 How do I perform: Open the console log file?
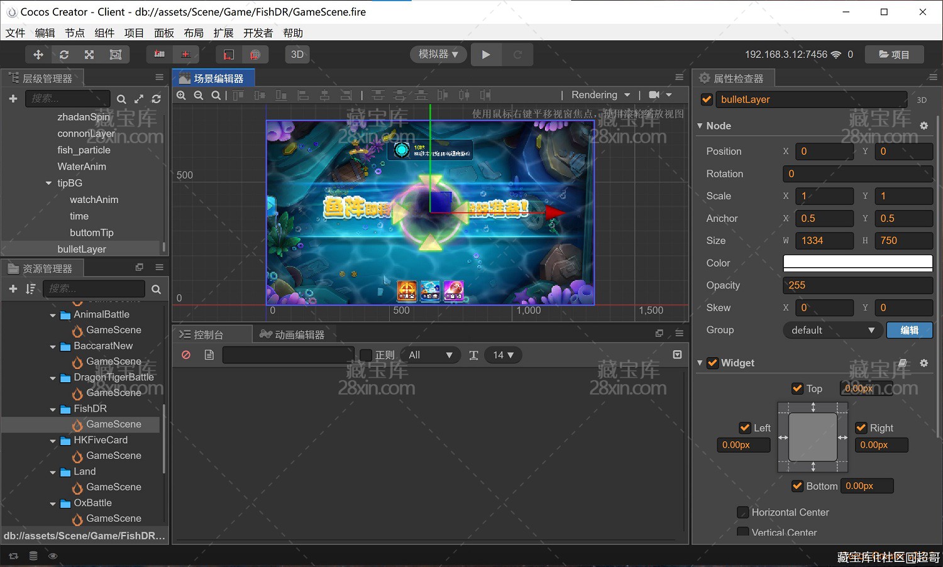209,355
